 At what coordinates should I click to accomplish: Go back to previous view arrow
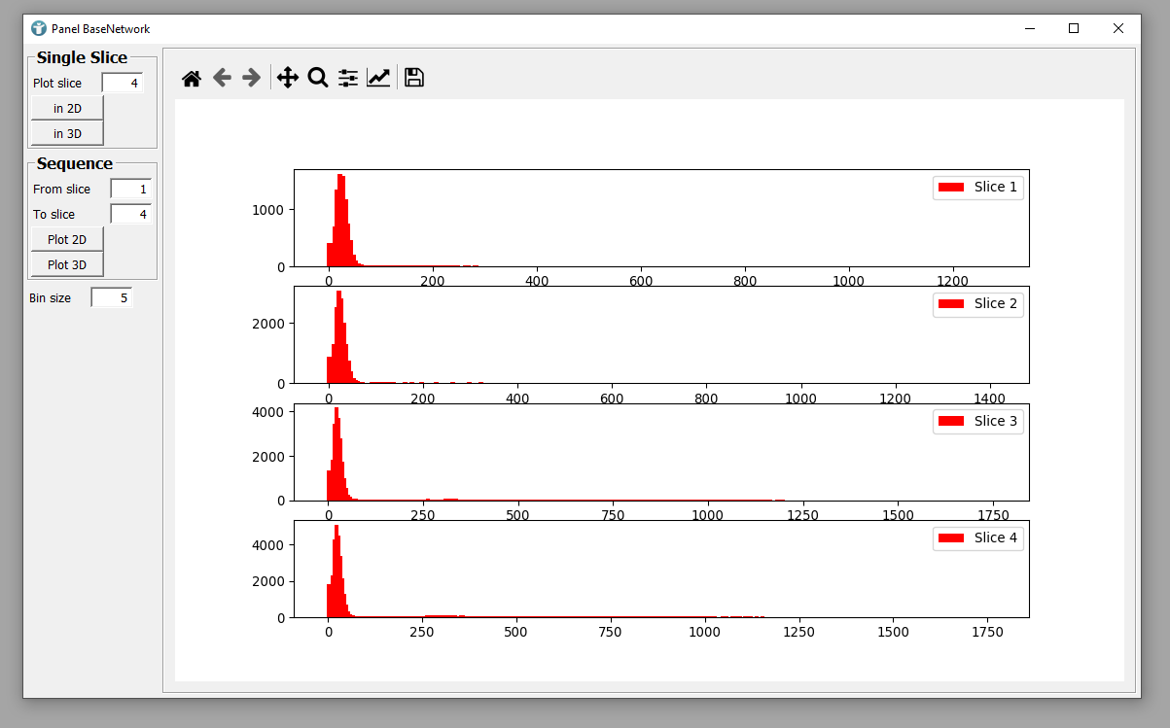tap(222, 78)
